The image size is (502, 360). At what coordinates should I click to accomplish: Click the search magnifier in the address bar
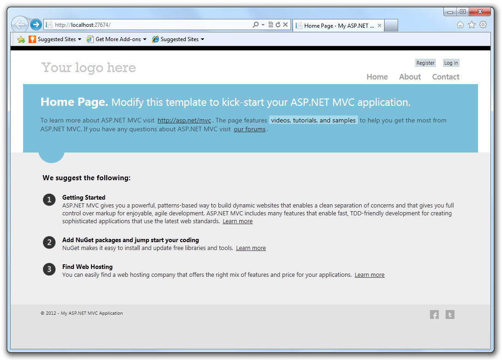[x=255, y=24]
